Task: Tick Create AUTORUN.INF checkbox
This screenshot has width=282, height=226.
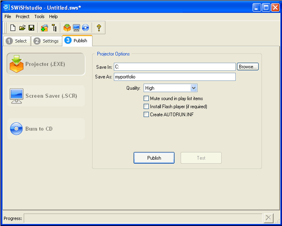Action: (x=146, y=114)
